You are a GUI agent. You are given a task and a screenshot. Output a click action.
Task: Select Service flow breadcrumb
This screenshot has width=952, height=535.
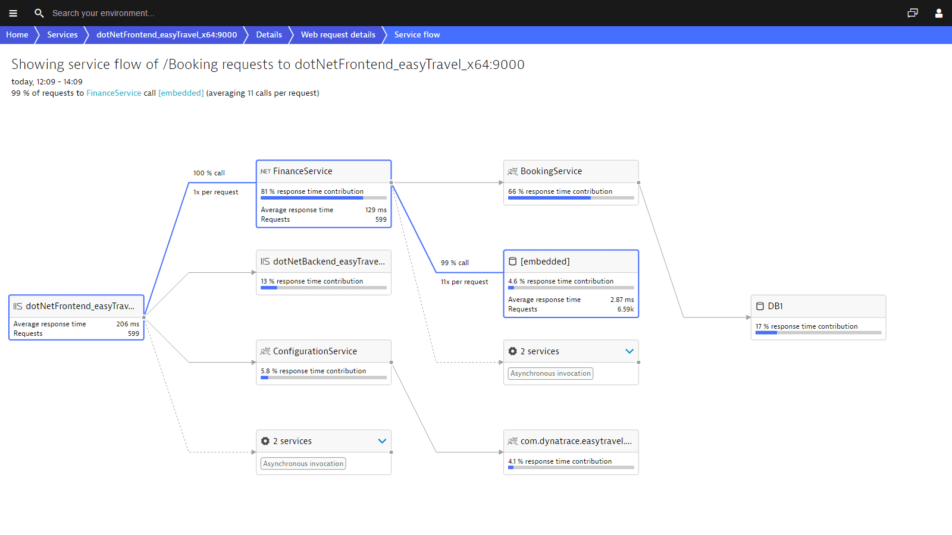click(417, 34)
